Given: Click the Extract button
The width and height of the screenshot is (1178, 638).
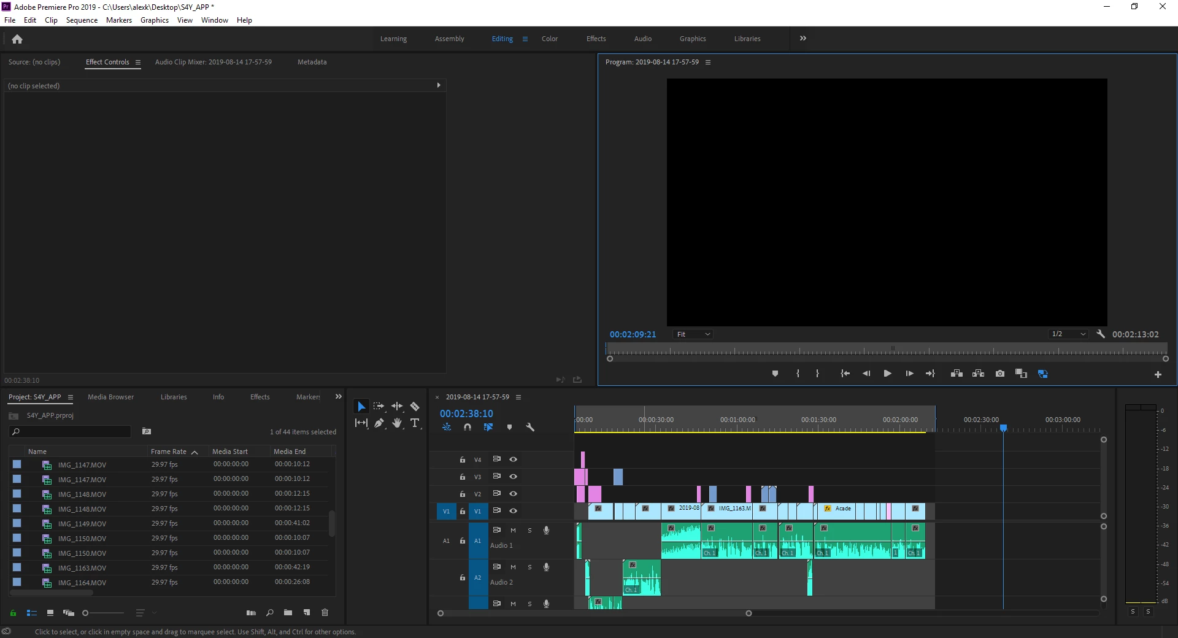Looking at the screenshot, I should [978, 374].
